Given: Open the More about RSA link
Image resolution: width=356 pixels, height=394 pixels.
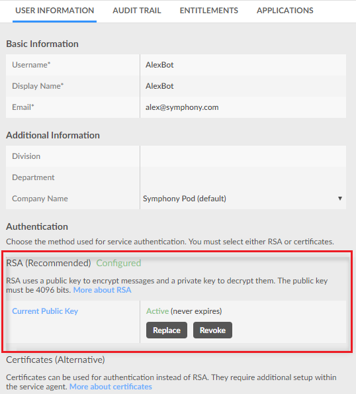Looking at the screenshot, I should 102,290.
